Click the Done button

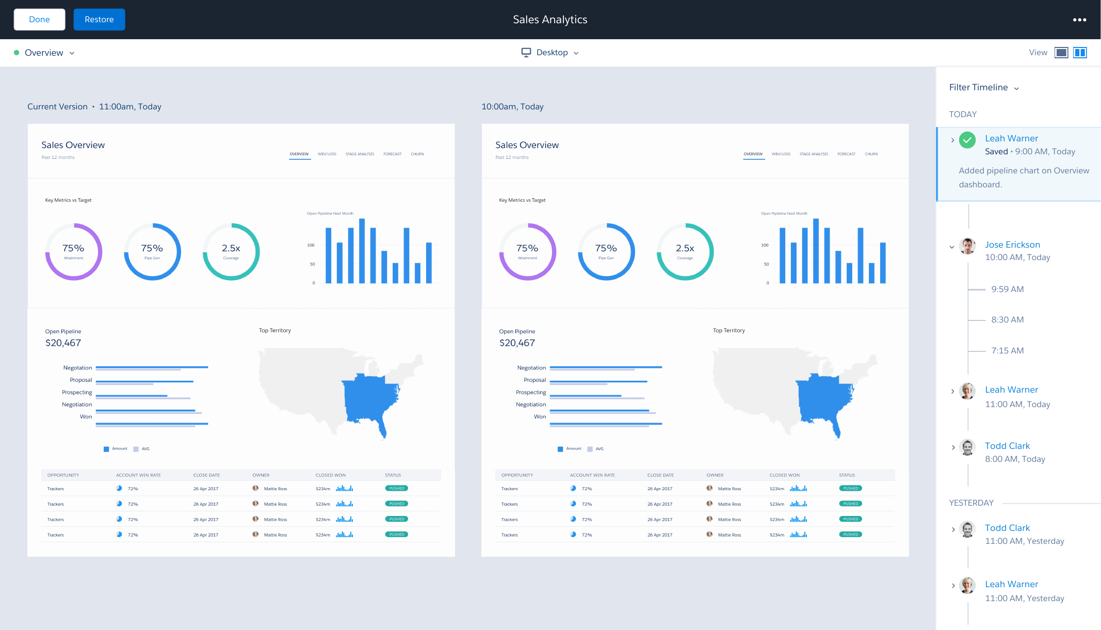[40, 20]
